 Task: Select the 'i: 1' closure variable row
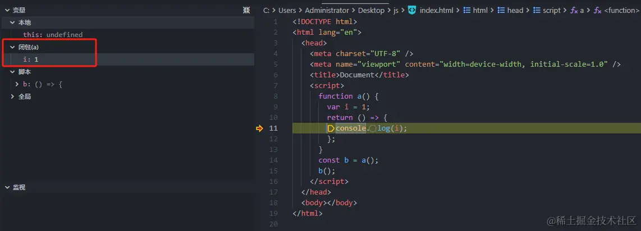coord(127,59)
